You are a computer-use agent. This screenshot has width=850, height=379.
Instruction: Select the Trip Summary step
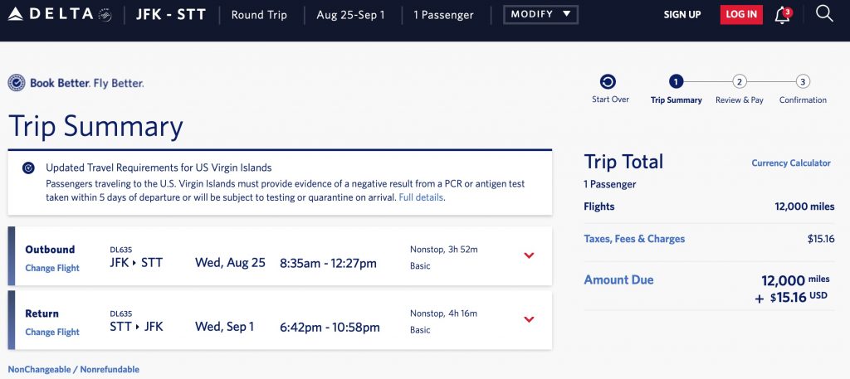pos(676,81)
